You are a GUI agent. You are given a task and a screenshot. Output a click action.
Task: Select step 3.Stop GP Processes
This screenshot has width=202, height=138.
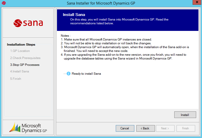tap(25, 65)
